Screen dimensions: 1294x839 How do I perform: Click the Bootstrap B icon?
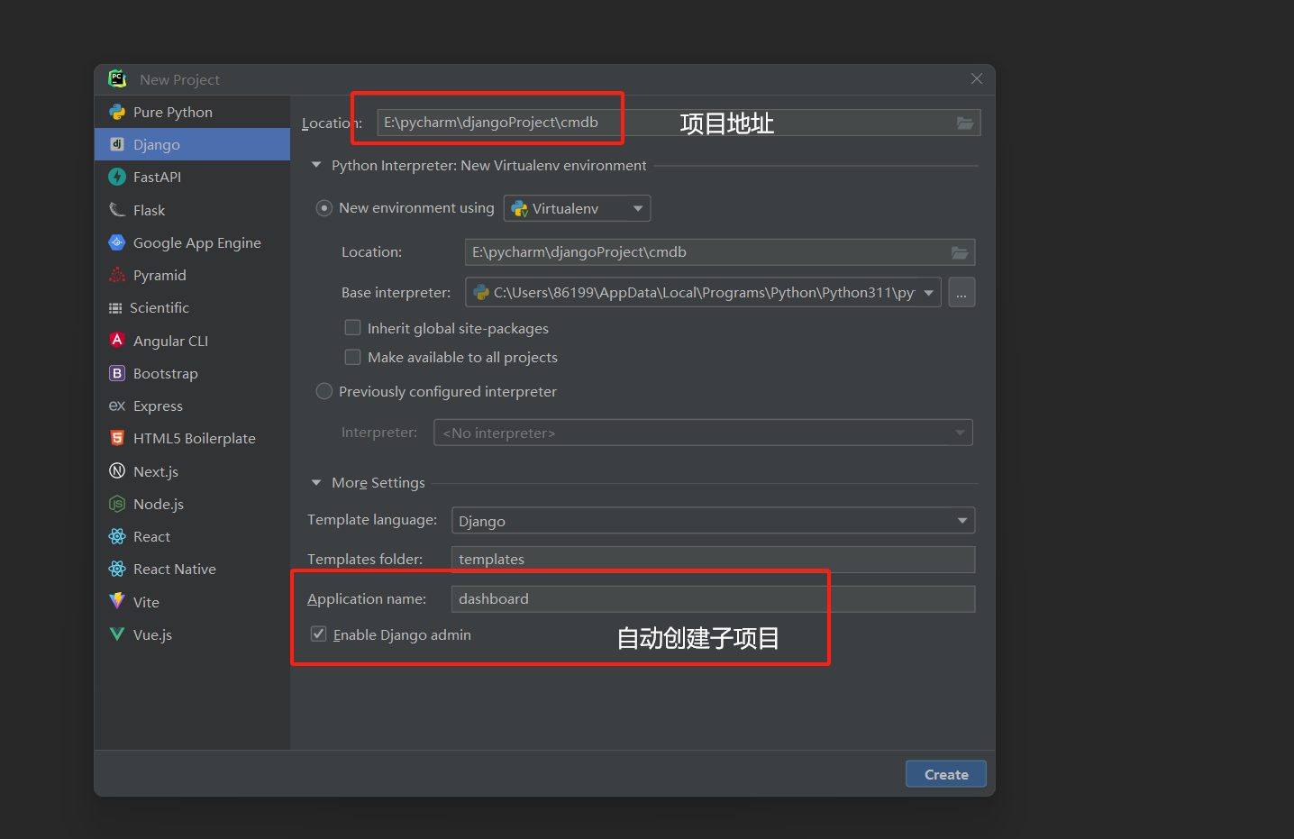[x=117, y=373]
